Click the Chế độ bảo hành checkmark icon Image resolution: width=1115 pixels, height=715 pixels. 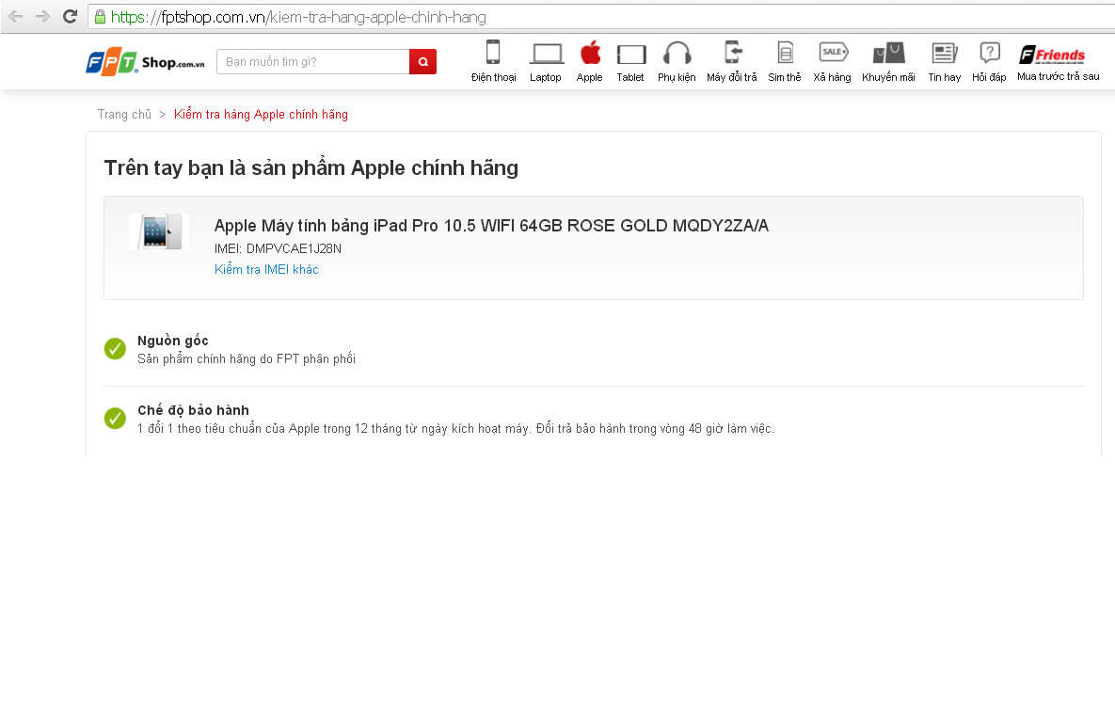(x=115, y=419)
